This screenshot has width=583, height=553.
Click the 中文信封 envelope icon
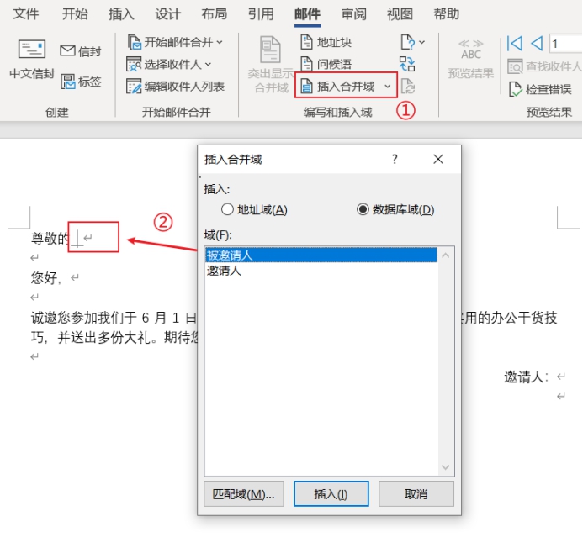tap(31, 50)
